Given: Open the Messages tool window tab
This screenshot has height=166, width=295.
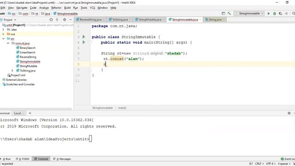Looking at the screenshot, I should pos(62,159).
